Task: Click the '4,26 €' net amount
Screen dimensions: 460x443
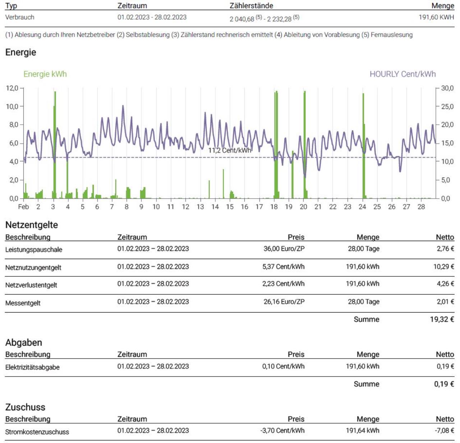Action: (x=445, y=283)
